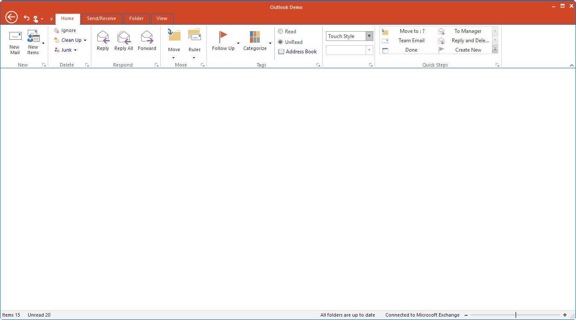Open the Move group dialog launcher
The height and width of the screenshot is (320, 576).
(202, 65)
